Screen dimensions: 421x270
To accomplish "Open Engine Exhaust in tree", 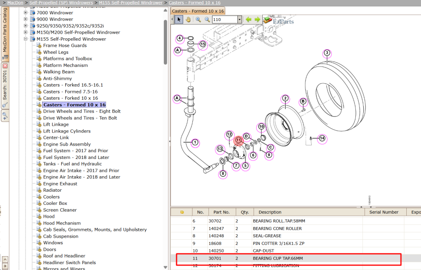I will click(60, 184).
